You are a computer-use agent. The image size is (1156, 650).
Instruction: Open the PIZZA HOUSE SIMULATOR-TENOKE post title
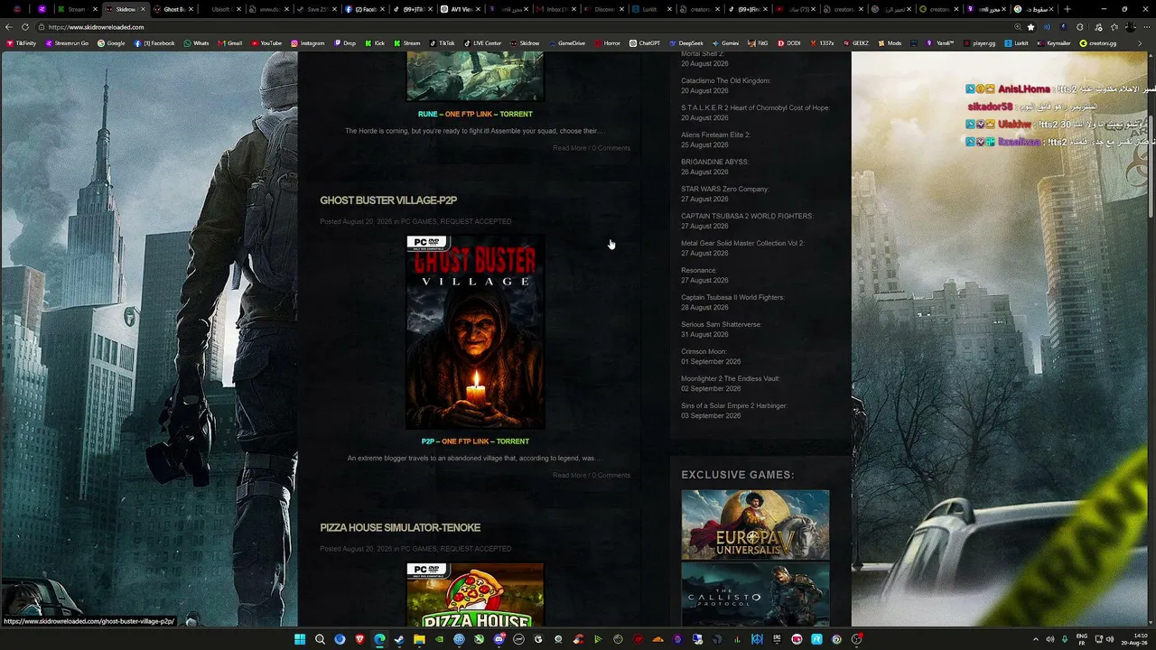400,527
